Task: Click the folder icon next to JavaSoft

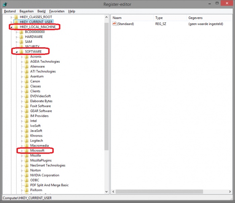Action: pos(27,131)
